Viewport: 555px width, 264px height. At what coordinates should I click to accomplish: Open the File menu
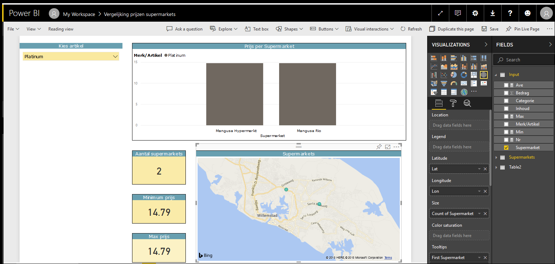(13, 29)
